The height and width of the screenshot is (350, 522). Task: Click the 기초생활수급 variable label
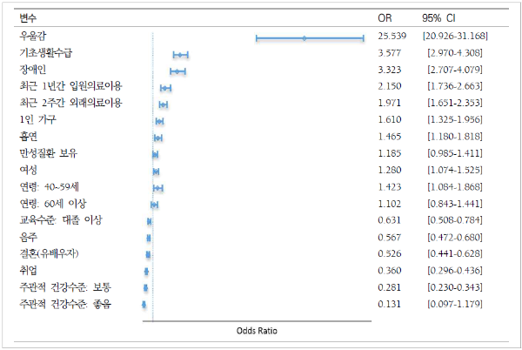click(x=49, y=53)
